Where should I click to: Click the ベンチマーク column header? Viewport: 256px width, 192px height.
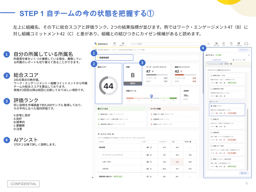(x=163, y=142)
